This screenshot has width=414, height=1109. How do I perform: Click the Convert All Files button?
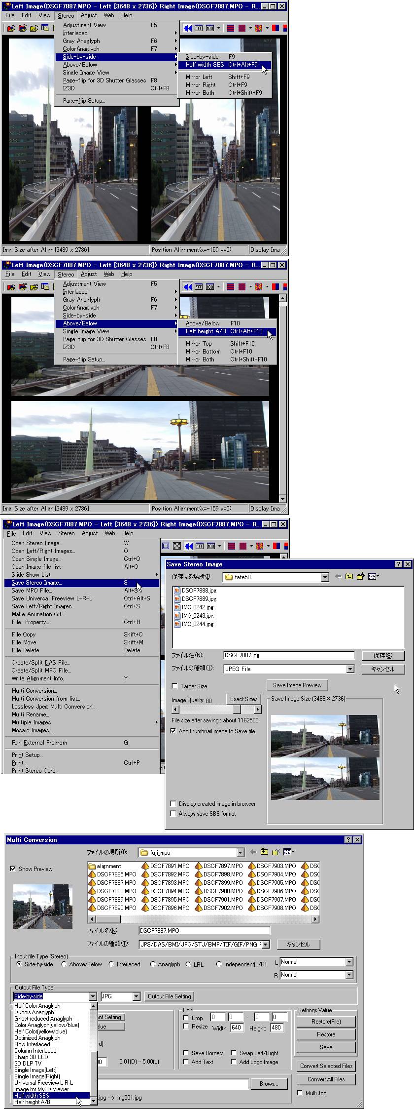(x=326, y=1079)
